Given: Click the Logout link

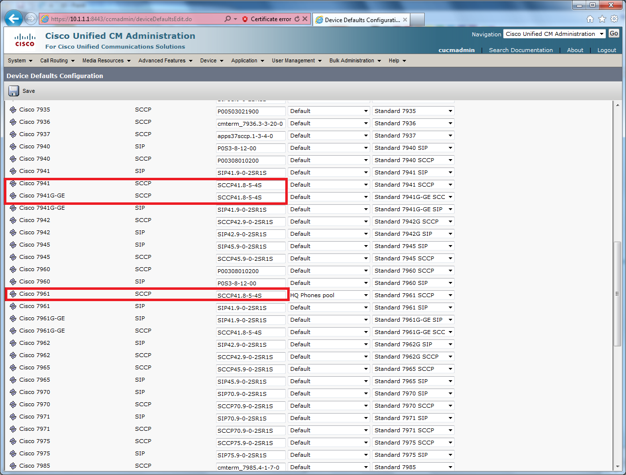Looking at the screenshot, I should click(x=606, y=50).
